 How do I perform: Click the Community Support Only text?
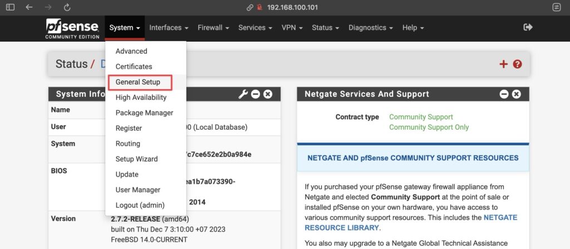click(429, 128)
